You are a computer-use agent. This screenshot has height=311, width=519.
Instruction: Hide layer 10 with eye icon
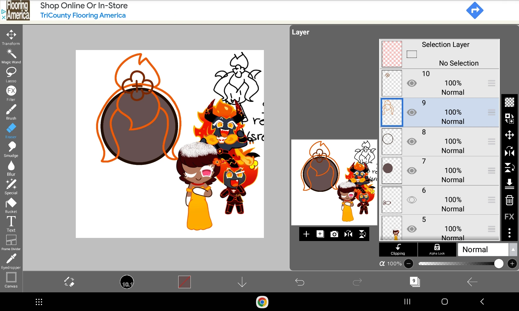click(x=412, y=83)
